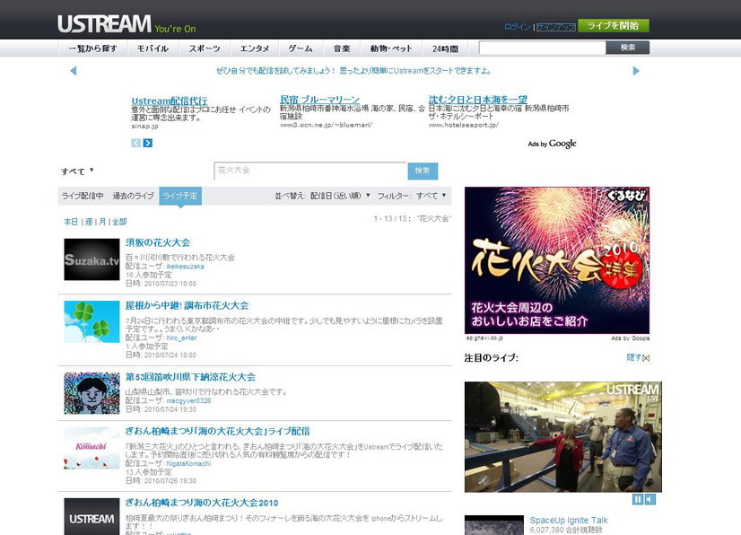Select the ライブ予定 tab

[180, 196]
